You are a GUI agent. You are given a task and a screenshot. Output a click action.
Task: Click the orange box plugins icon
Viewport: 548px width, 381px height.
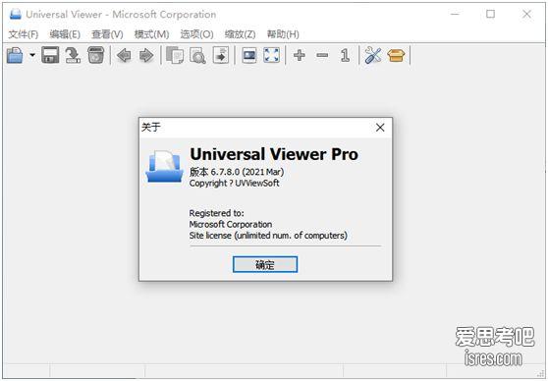coord(396,55)
